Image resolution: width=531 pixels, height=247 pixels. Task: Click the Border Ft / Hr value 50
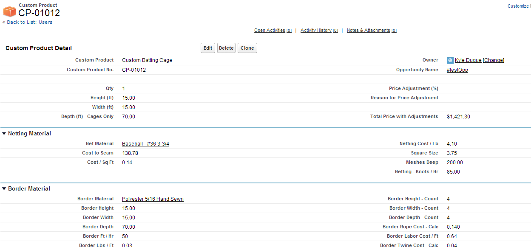(x=125, y=236)
